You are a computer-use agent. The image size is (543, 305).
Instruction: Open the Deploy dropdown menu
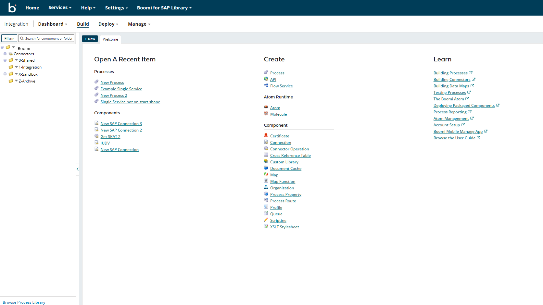click(x=108, y=24)
